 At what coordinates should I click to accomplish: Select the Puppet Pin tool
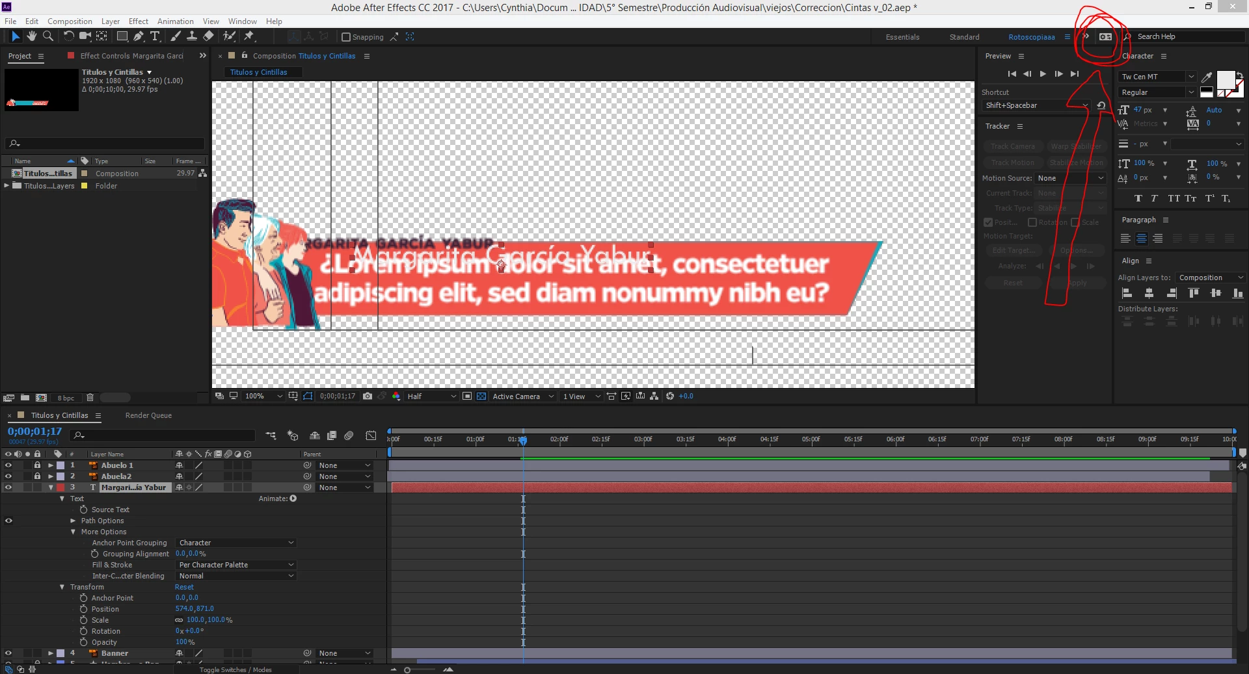249,36
